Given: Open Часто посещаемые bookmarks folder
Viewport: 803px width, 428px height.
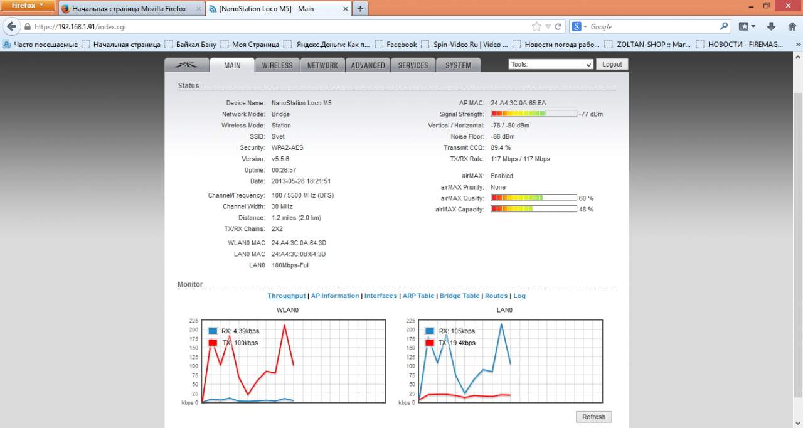Looking at the screenshot, I should click(x=40, y=45).
